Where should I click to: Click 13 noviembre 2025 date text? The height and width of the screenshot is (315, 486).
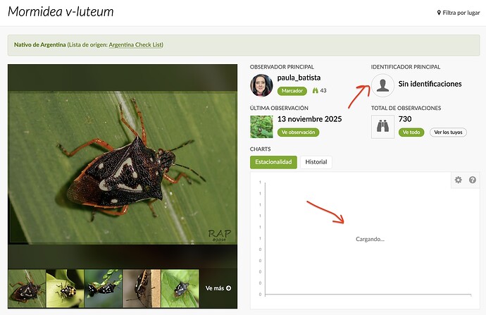coord(310,119)
